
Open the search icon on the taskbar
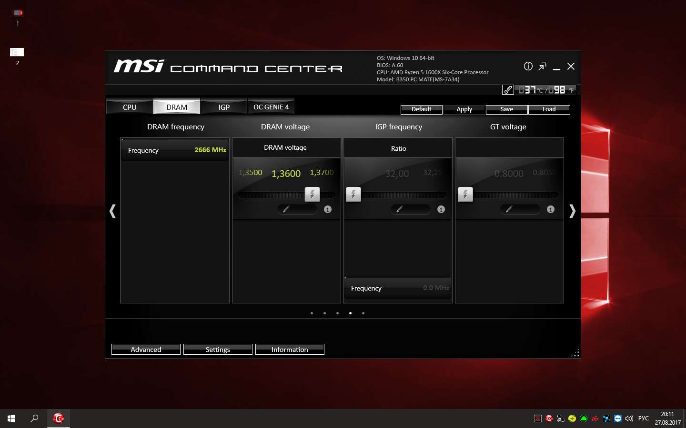pos(34,418)
